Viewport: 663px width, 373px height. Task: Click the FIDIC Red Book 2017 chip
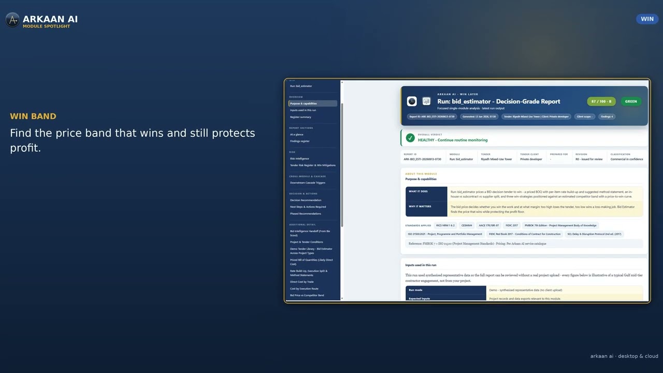click(x=525, y=234)
